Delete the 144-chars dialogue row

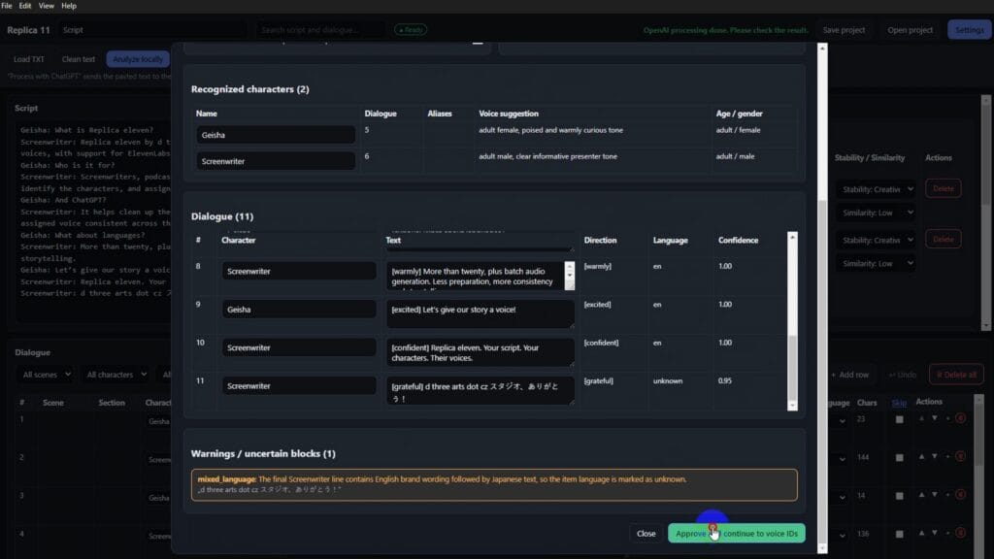pyautogui.click(x=960, y=456)
